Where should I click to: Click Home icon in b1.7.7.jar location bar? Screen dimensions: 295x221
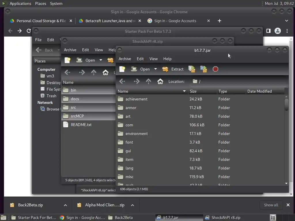[160, 81]
